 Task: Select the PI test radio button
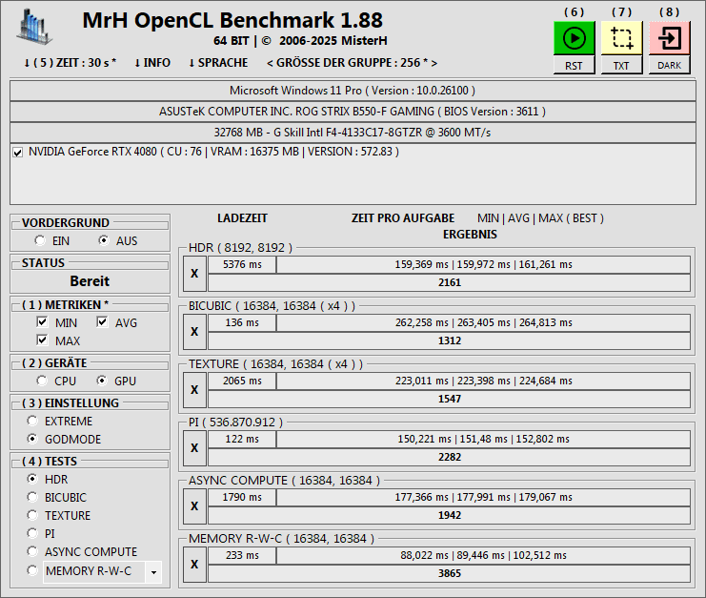coord(32,533)
